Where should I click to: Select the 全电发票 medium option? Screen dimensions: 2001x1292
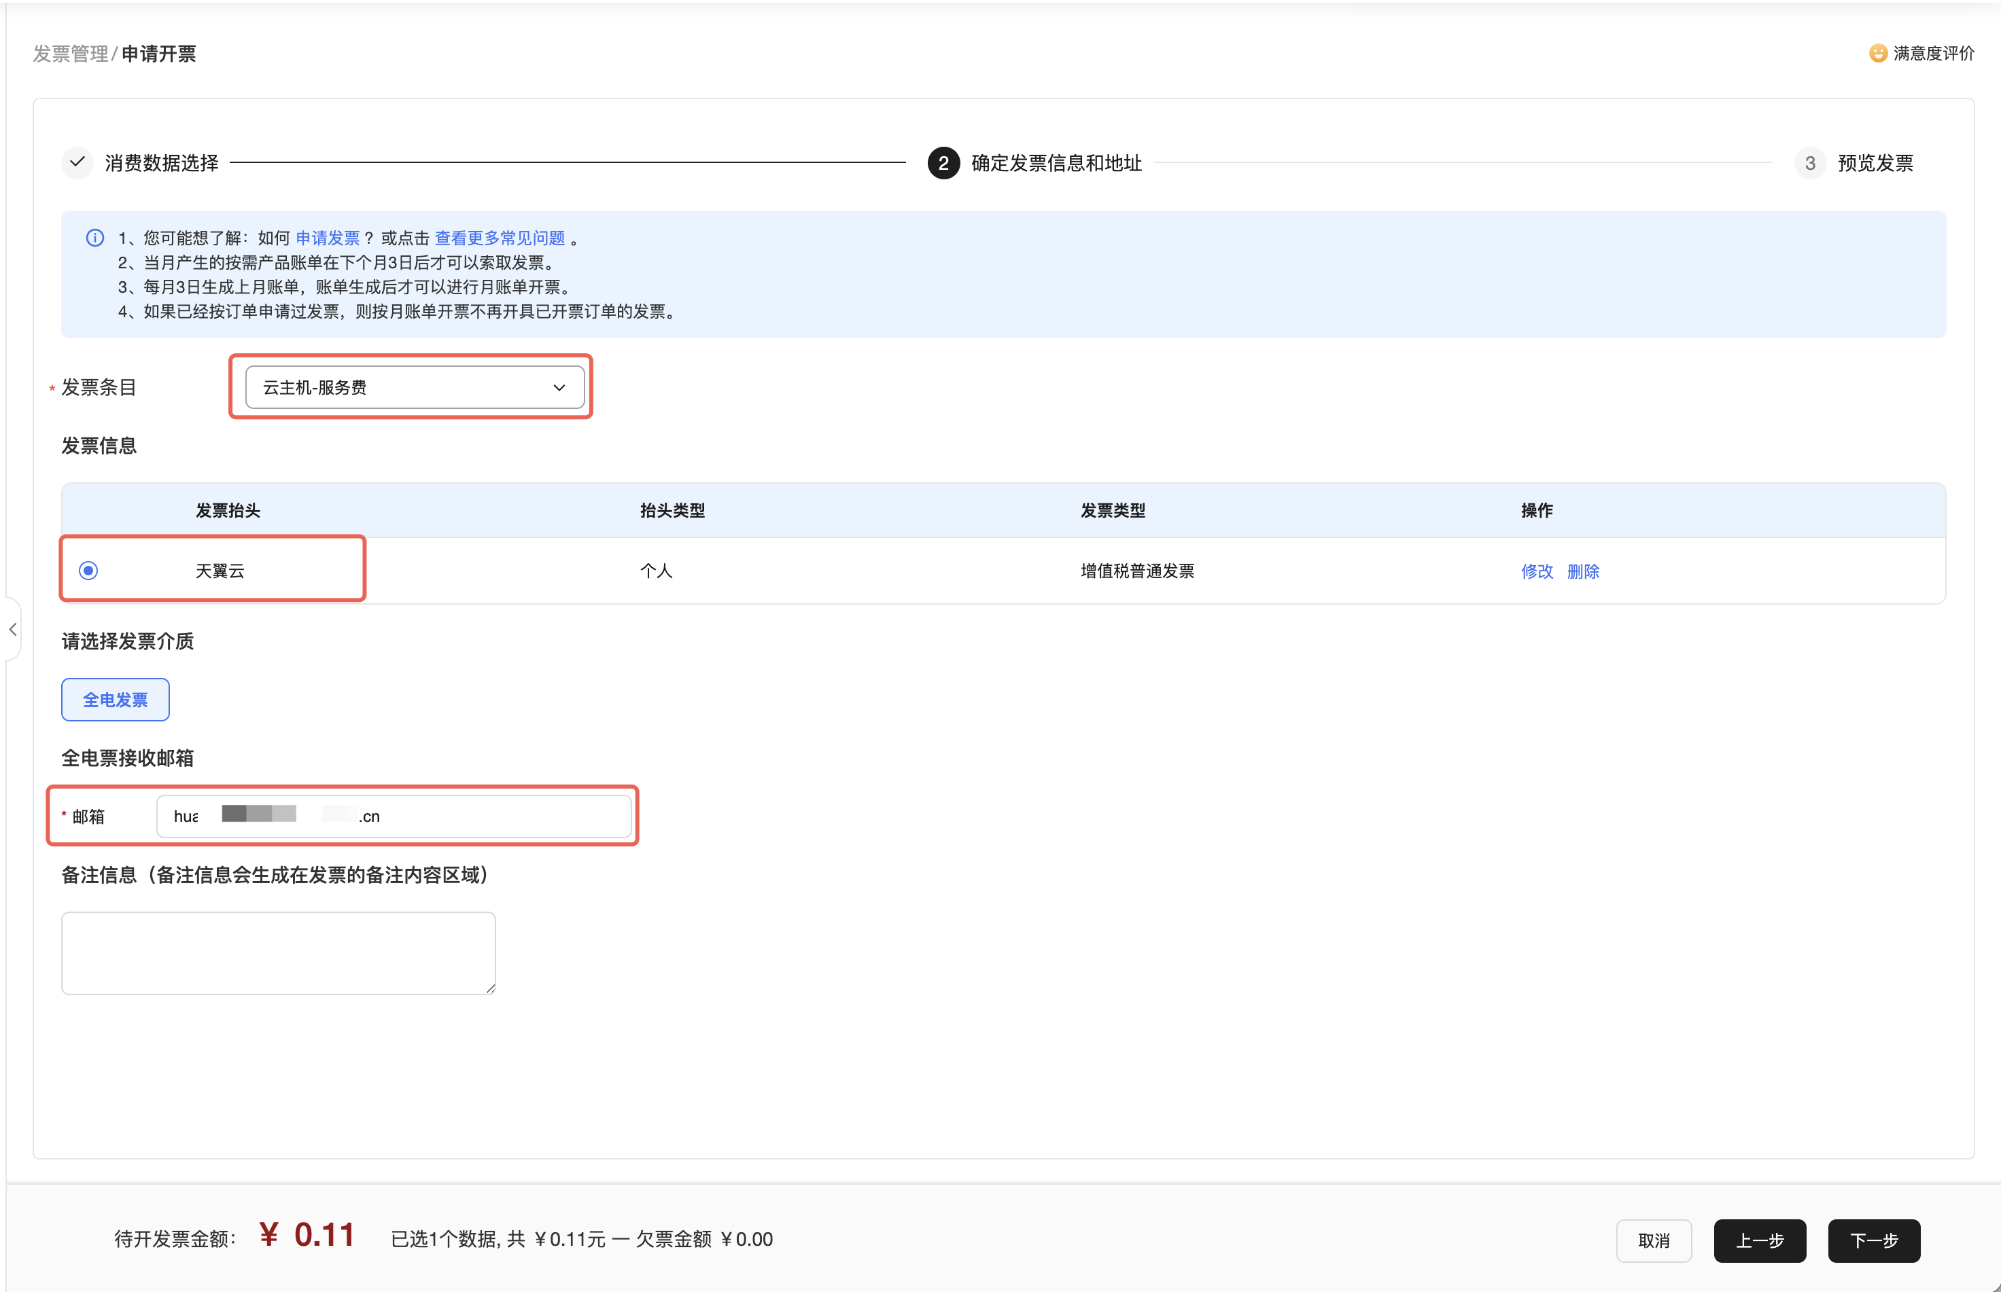point(115,700)
